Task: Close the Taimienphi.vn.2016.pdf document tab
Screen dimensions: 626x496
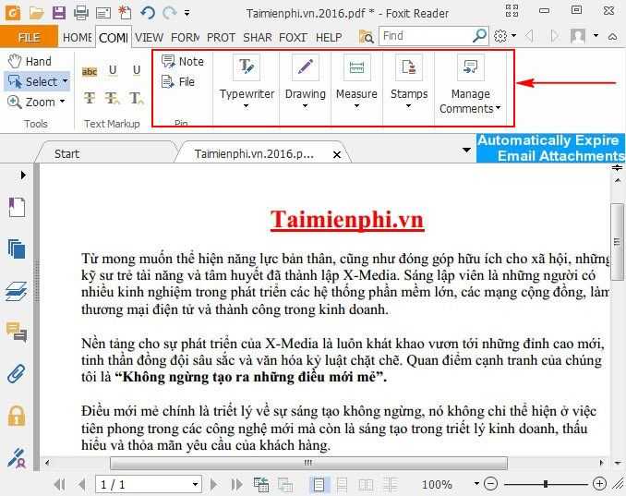Action: pos(337,154)
